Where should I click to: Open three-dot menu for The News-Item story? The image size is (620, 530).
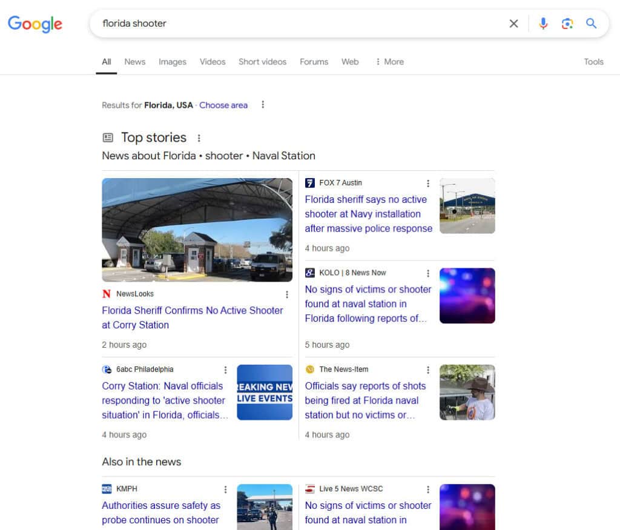click(x=428, y=370)
